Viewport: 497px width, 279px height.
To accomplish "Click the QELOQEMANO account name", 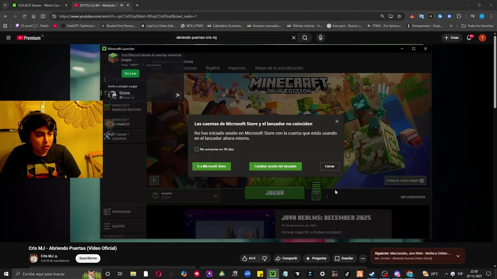I will 413,197.
